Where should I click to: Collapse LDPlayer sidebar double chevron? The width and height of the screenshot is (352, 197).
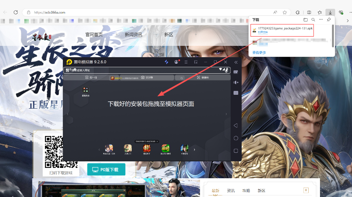point(236,62)
